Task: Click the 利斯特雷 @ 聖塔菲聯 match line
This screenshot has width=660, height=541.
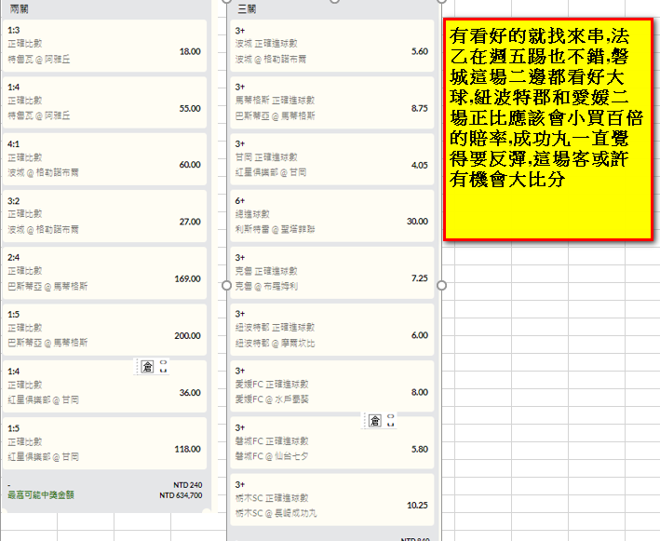Action: coord(275,229)
